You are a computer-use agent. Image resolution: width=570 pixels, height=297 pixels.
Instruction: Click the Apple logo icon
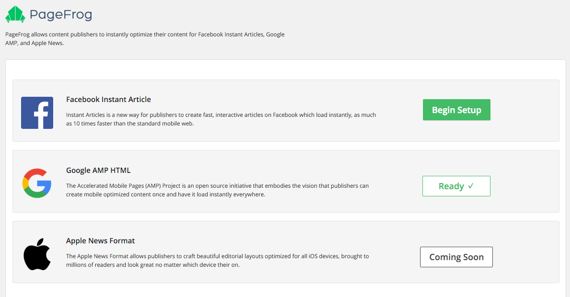tap(37, 254)
